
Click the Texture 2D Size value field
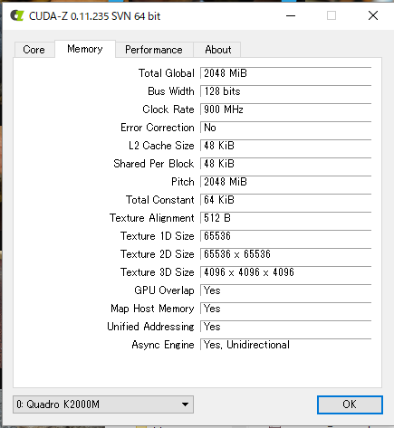click(x=285, y=254)
